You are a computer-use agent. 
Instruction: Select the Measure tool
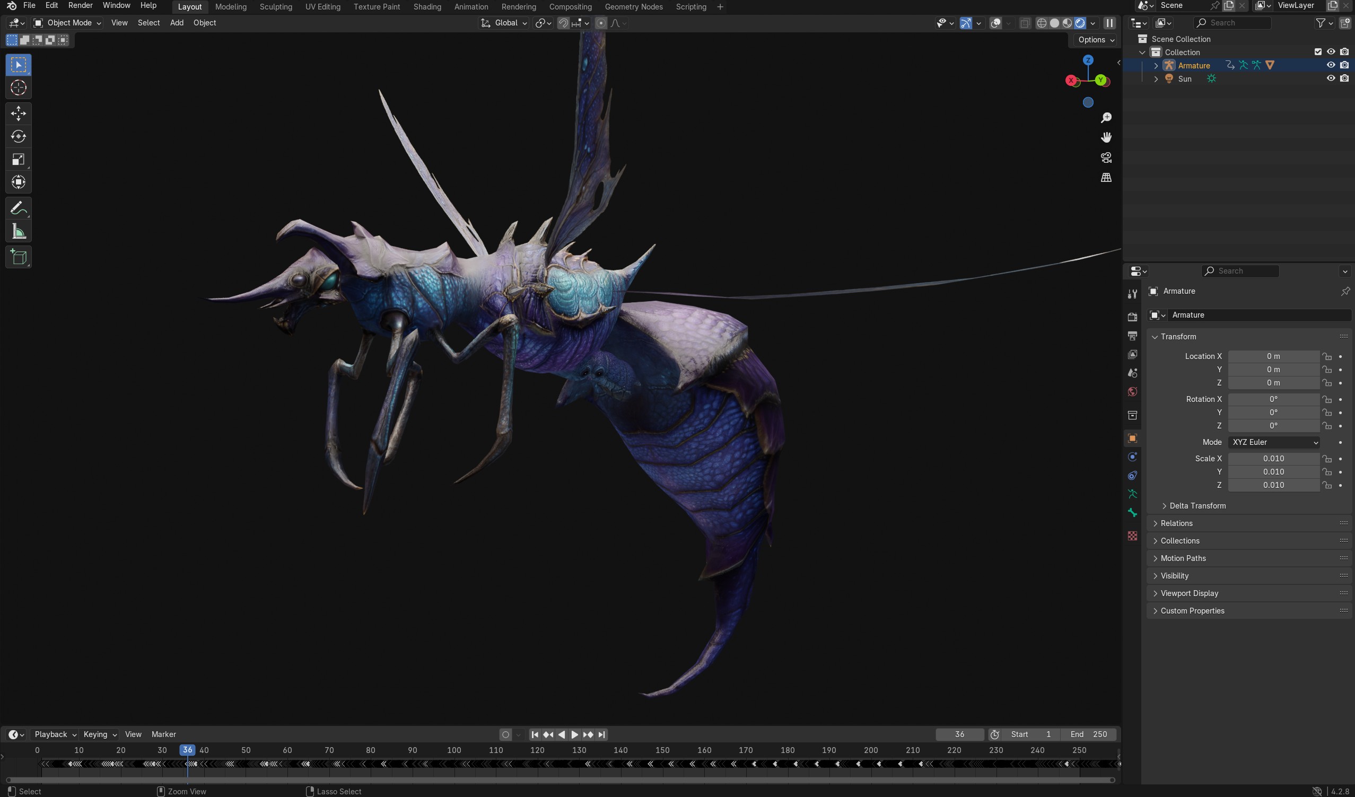[x=18, y=232]
